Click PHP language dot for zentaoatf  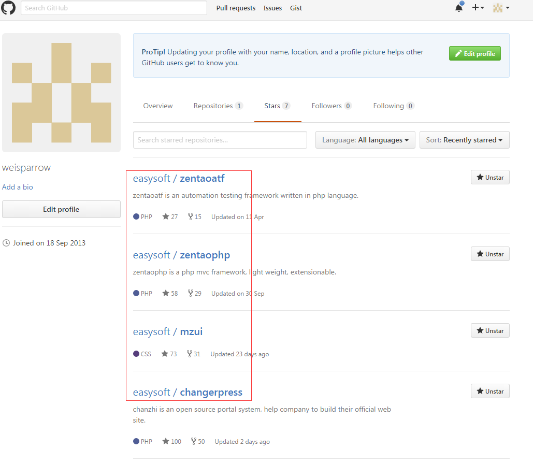[x=136, y=216]
